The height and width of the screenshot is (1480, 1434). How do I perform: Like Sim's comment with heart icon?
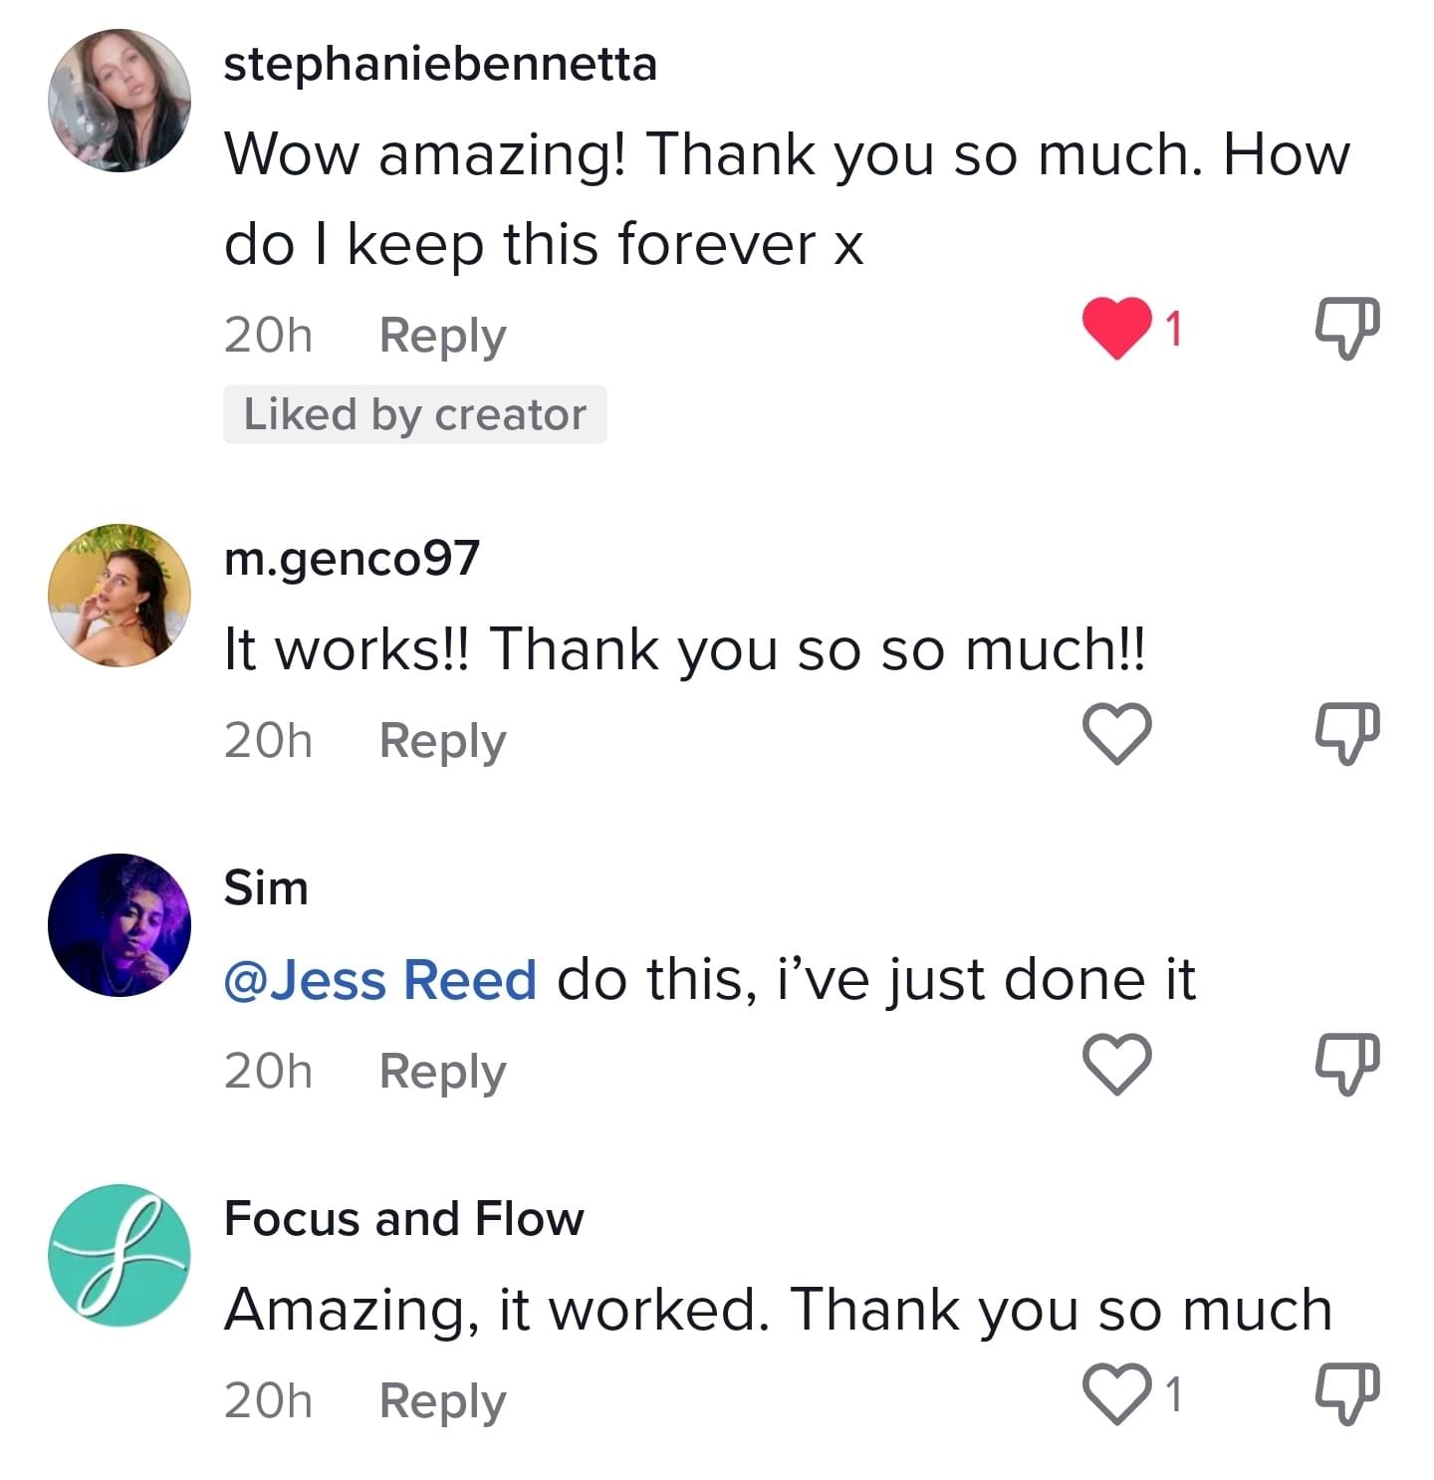[1116, 1065]
